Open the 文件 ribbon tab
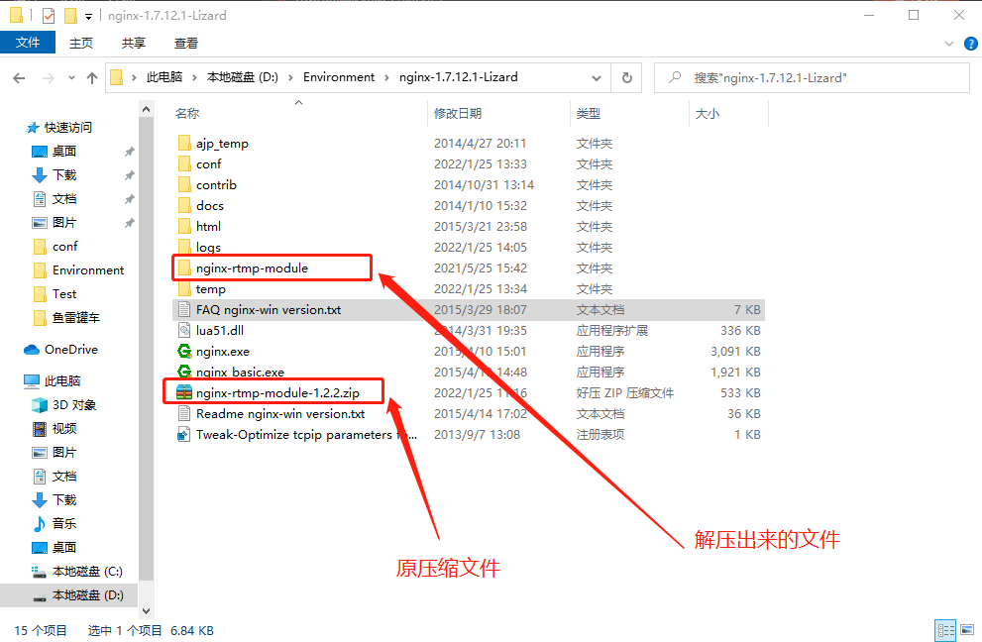 (x=28, y=43)
